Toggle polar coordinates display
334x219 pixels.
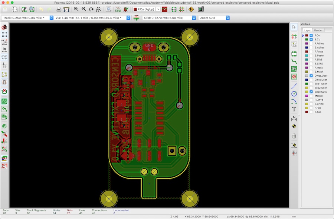pos(4,42)
